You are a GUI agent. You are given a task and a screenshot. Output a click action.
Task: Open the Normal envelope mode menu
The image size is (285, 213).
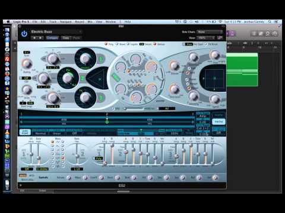[x=40, y=133]
